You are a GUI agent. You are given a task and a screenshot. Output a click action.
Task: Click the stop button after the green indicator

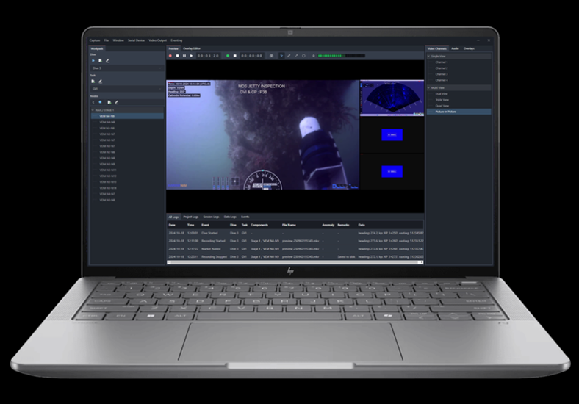tap(235, 56)
